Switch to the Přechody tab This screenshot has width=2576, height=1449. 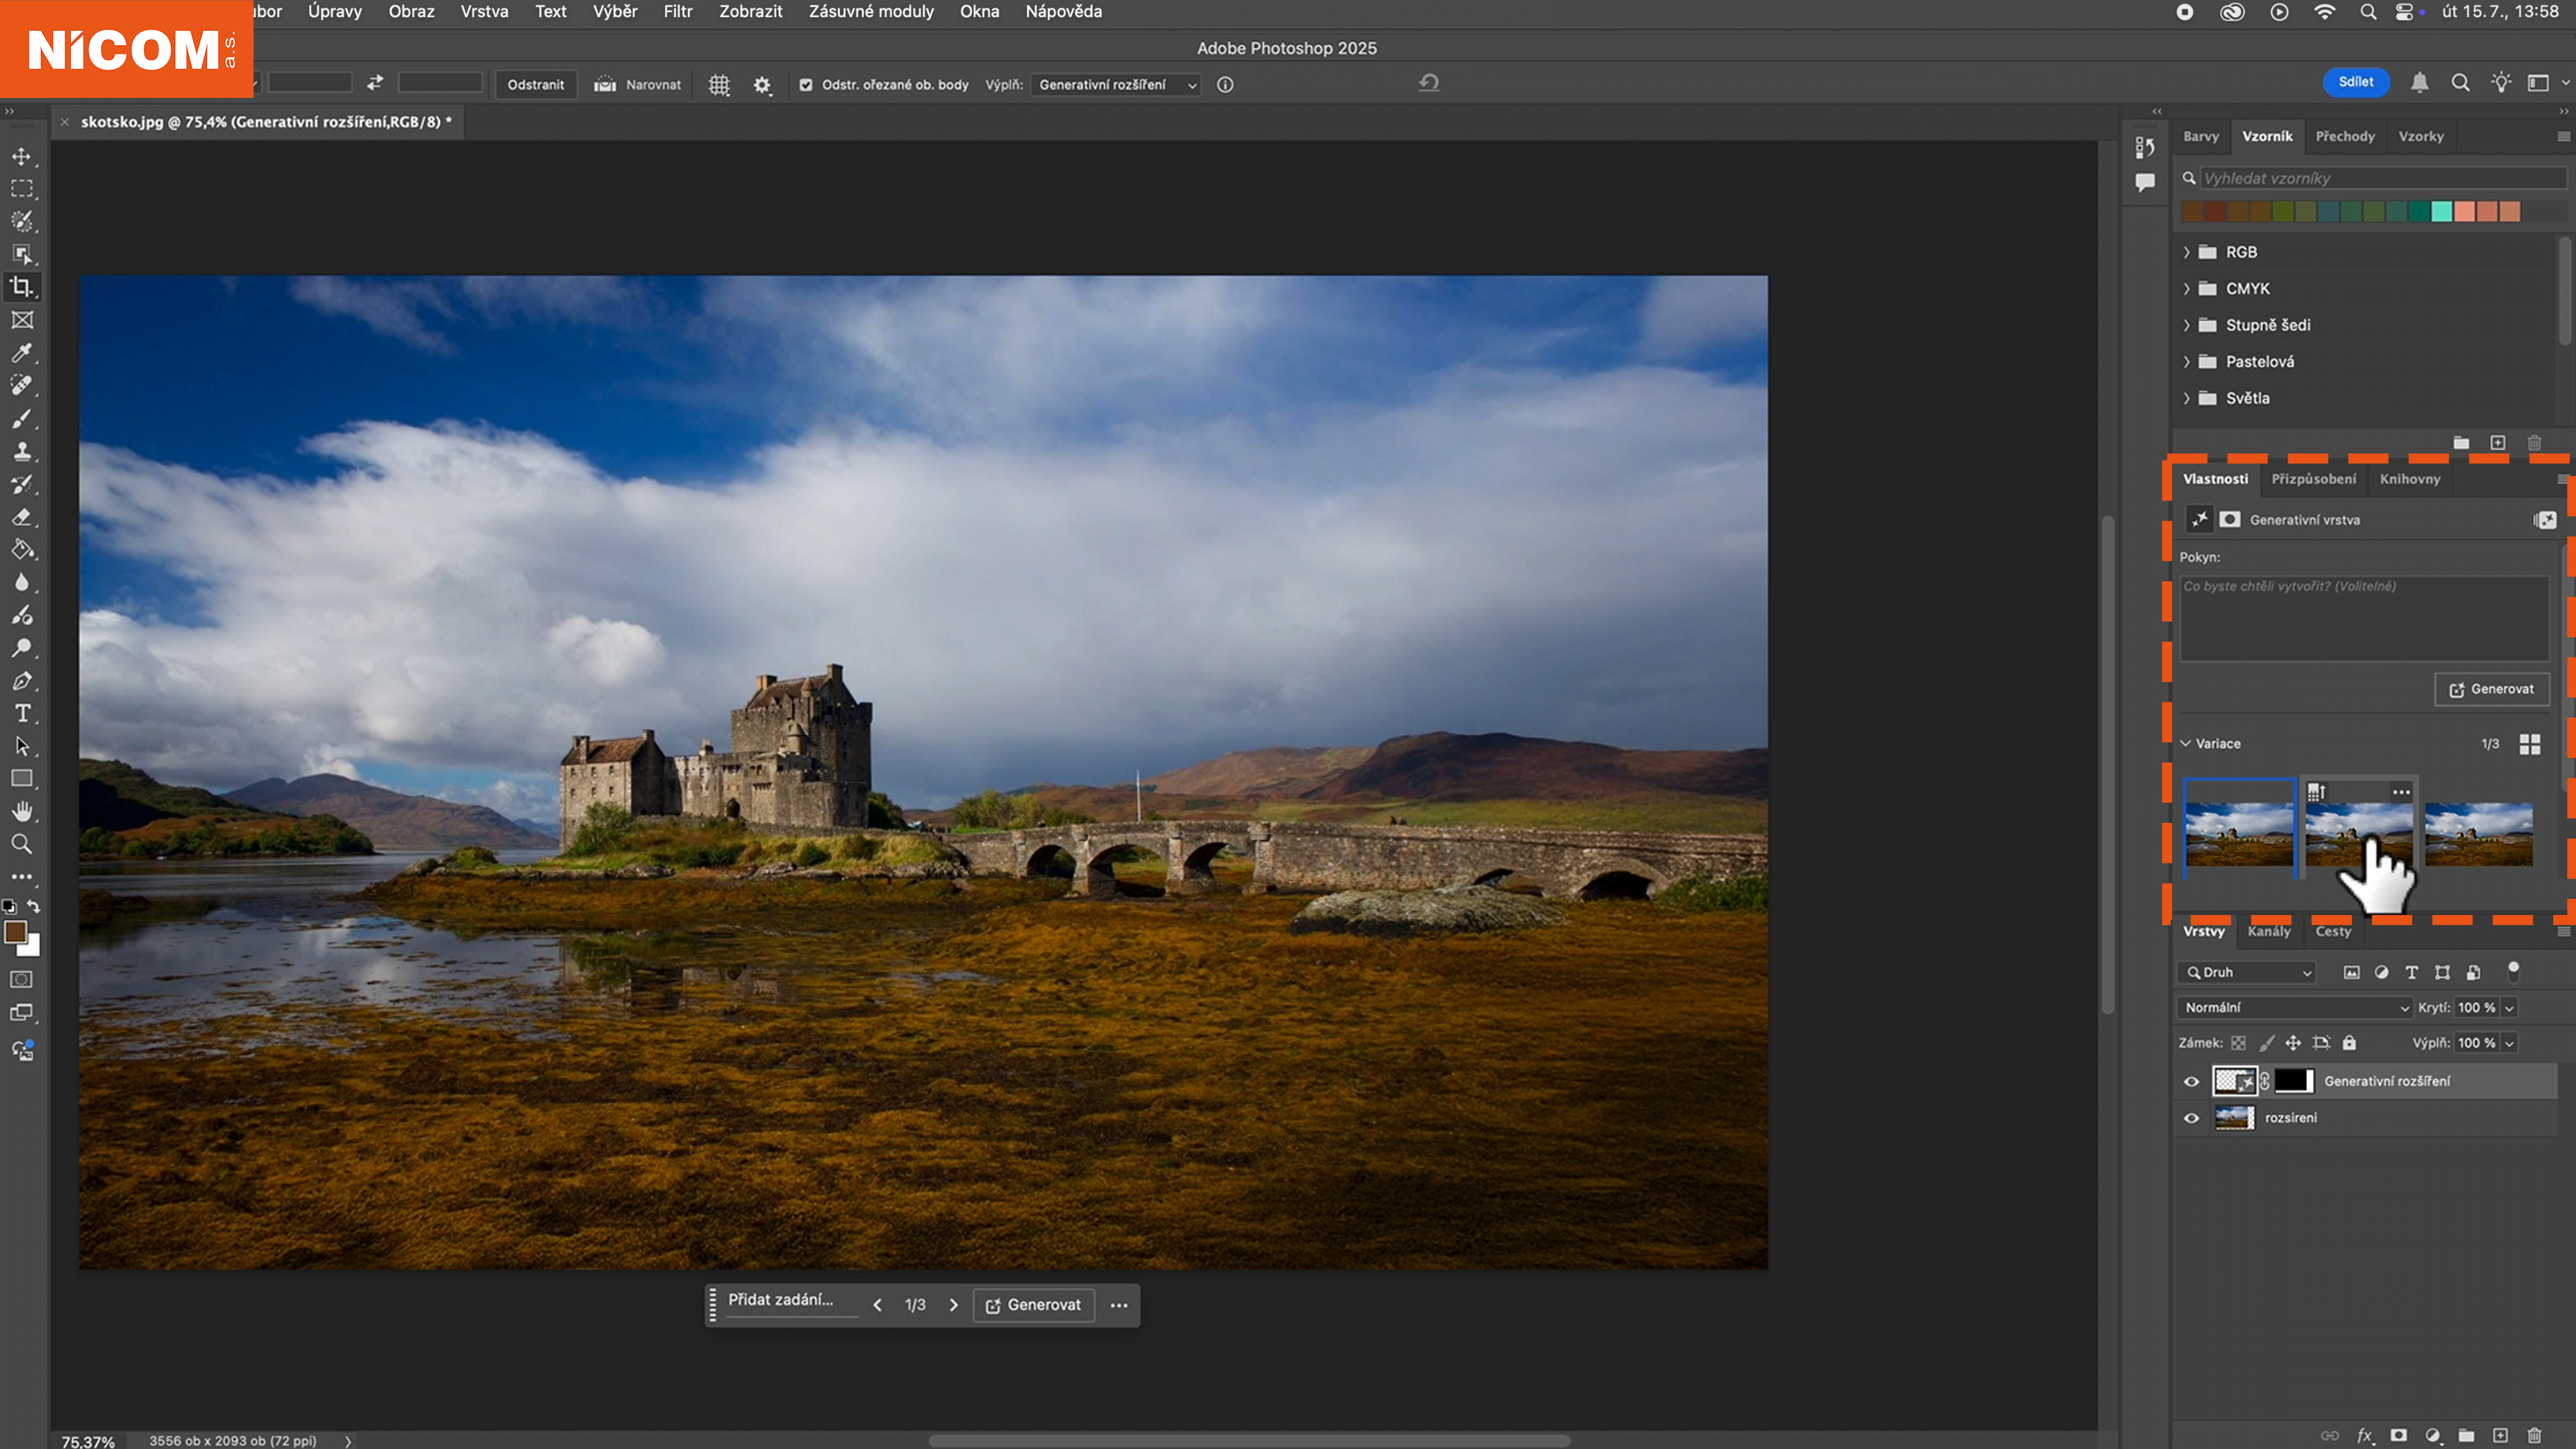[x=2345, y=136]
